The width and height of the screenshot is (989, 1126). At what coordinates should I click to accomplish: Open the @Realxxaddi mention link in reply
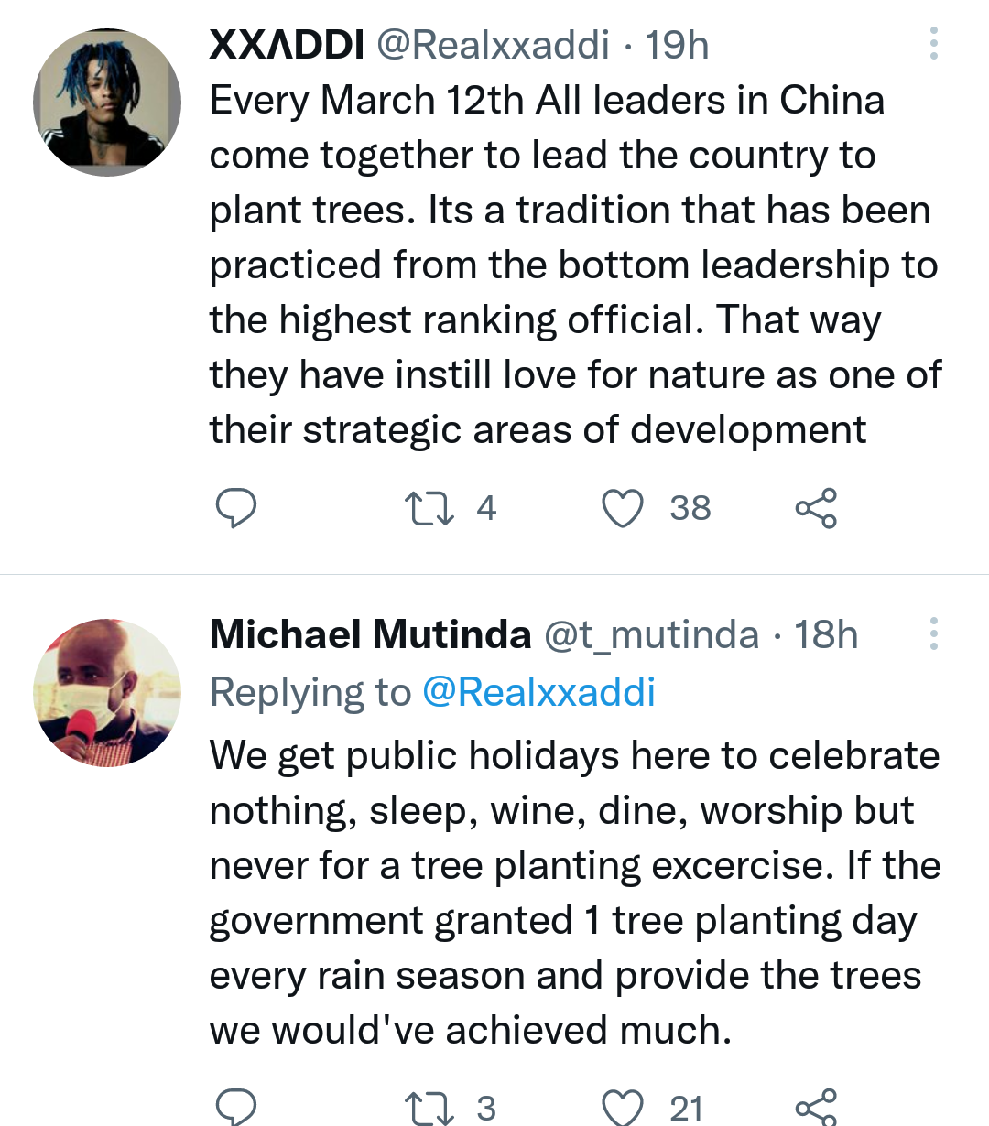click(538, 692)
